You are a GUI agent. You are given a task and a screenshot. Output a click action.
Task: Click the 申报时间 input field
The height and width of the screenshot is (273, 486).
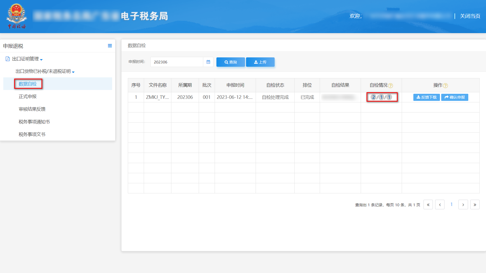(x=177, y=62)
